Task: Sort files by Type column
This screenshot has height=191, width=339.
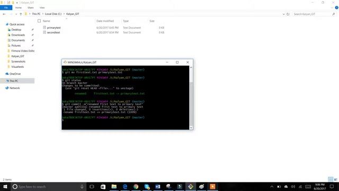Action: click(126, 21)
